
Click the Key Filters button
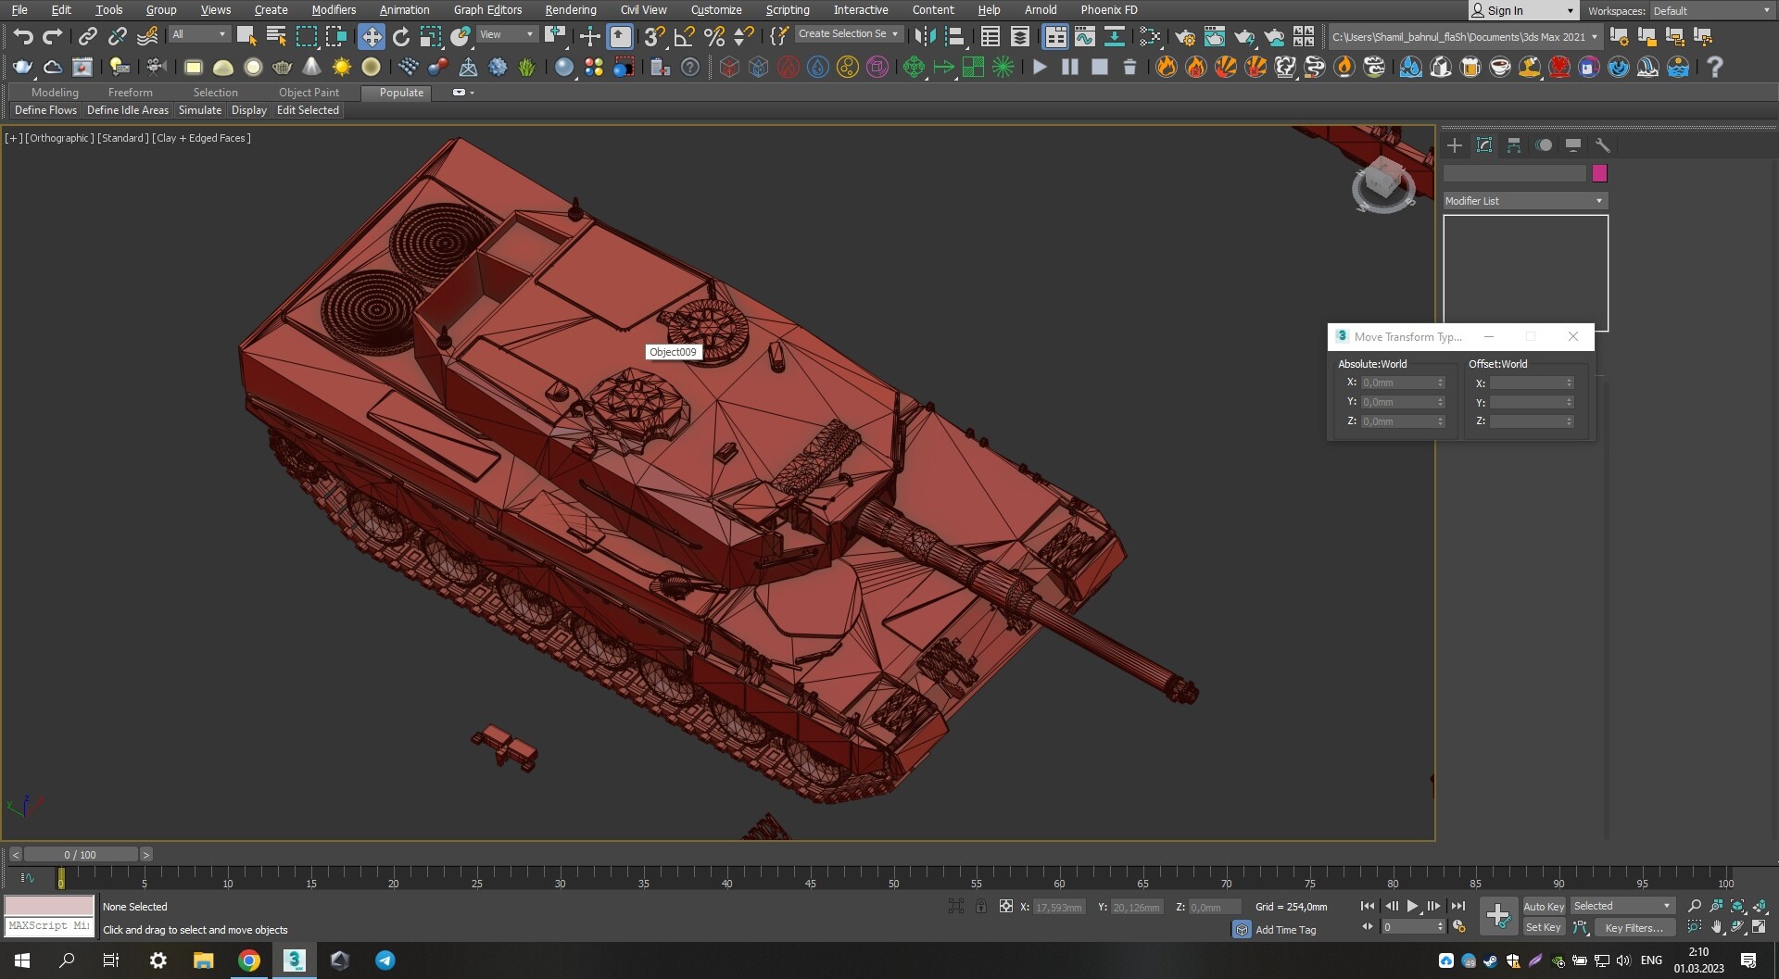[1635, 927]
